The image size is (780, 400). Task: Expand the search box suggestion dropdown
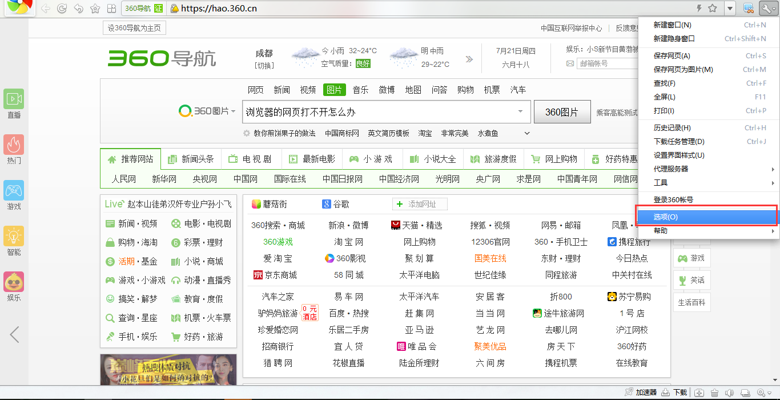[x=520, y=111]
